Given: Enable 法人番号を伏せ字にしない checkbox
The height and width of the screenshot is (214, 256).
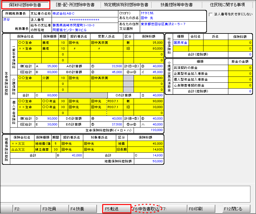Looking at the screenshot, I should point(211,14).
